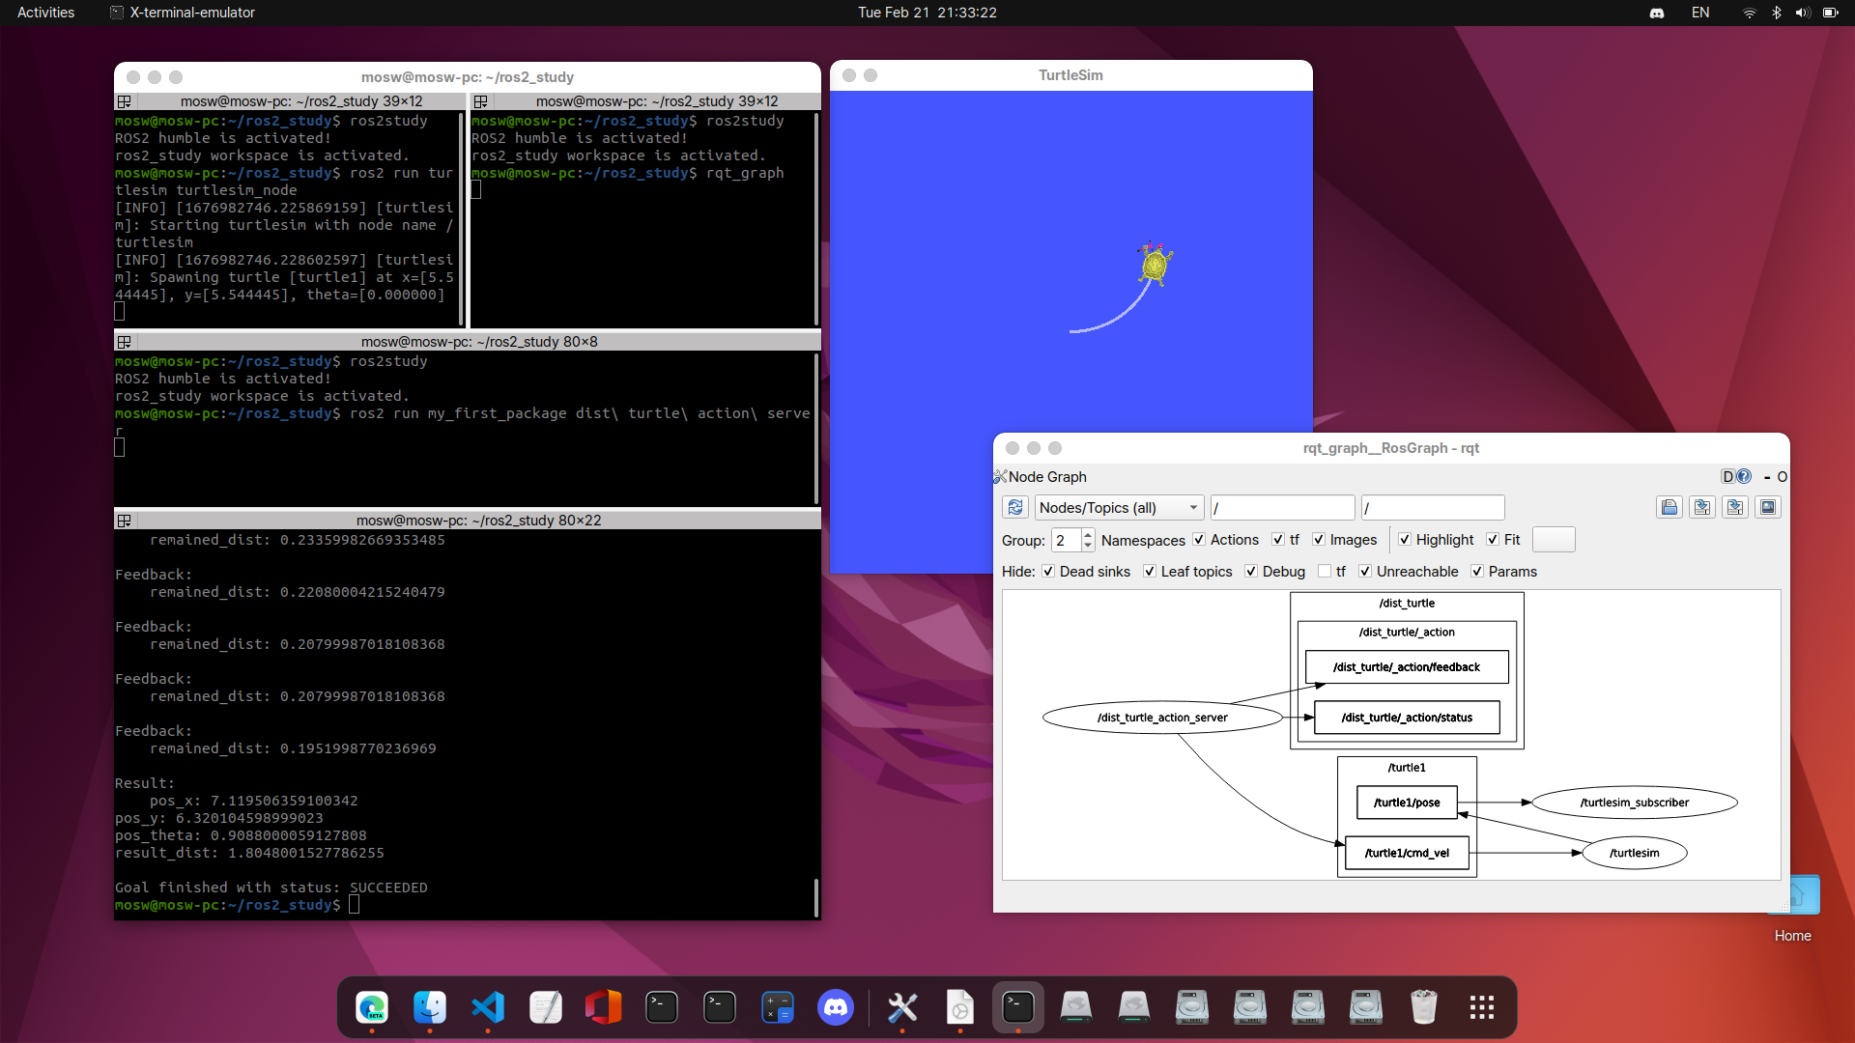The width and height of the screenshot is (1855, 1043).
Task: Open the Discord icon in the dock
Action: [836, 1008]
